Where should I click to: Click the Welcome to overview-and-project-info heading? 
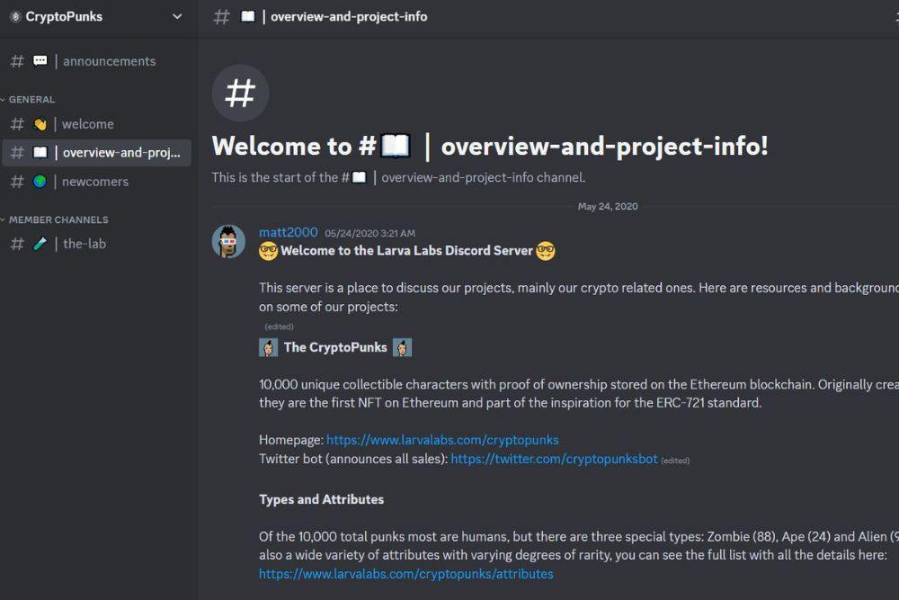coord(490,147)
